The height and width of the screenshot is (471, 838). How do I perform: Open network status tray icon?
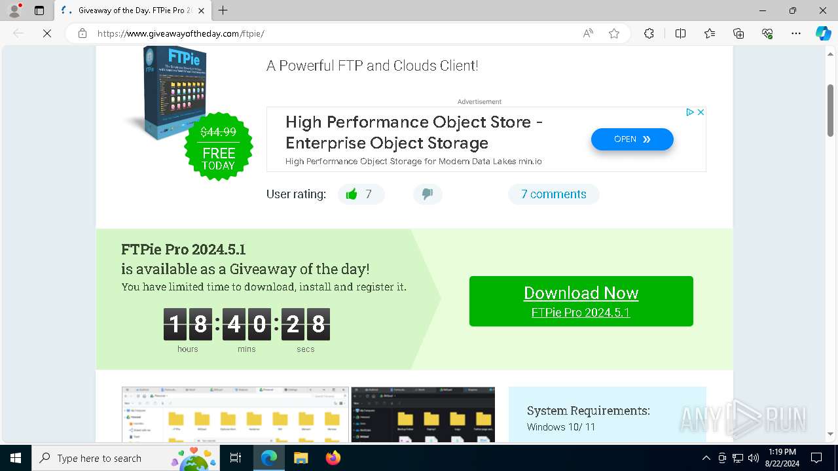pyautogui.click(x=738, y=458)
